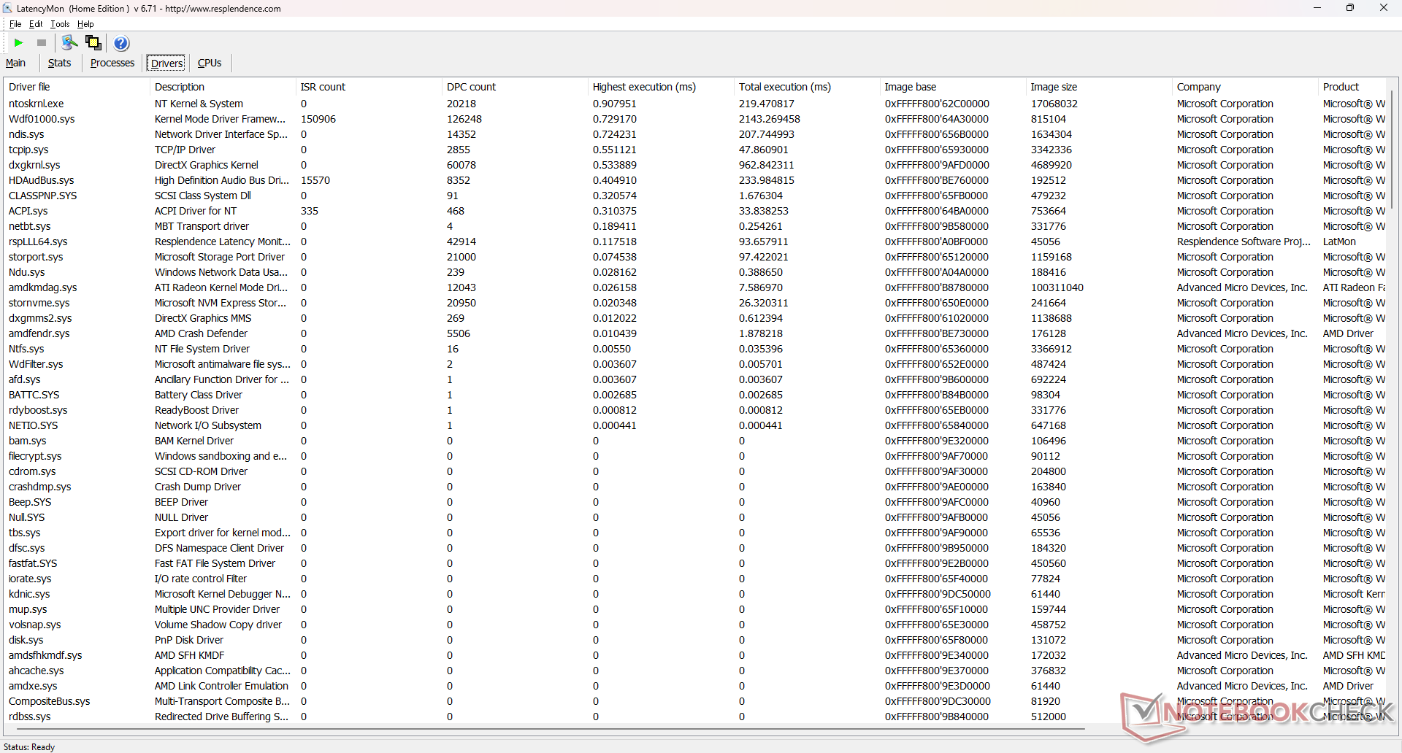Sort by the Product column header
The image size is (1402, 753).
pyautogui.click(x=1353, y=87)
